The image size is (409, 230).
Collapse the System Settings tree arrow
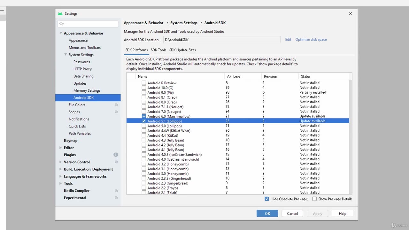pyautogui.click(x=66, y=55)
